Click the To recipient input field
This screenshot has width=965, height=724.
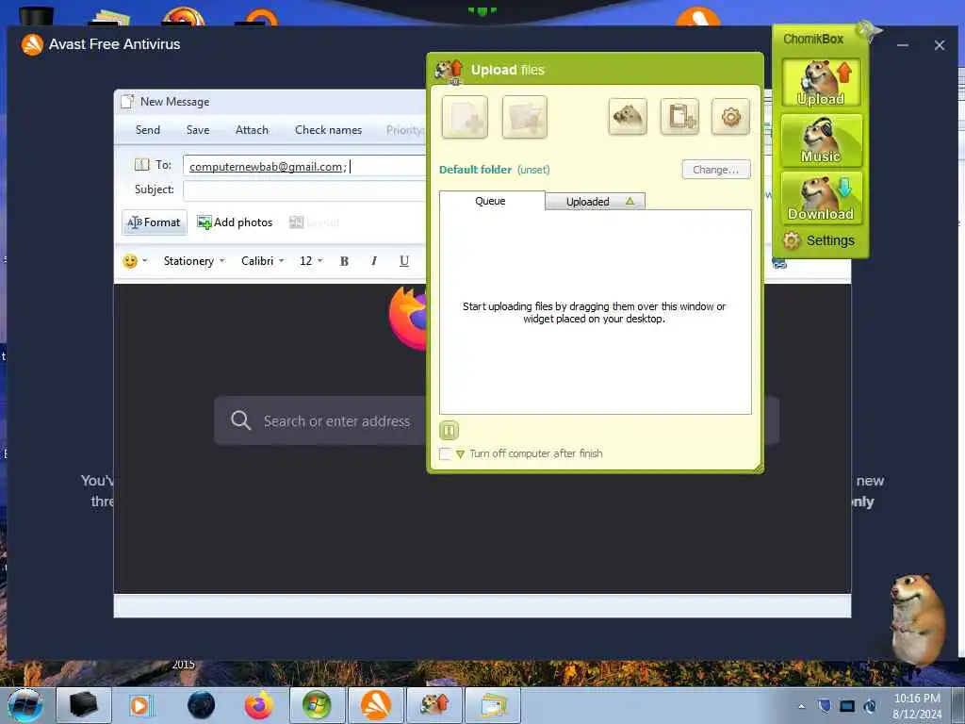[x=304, y=166]
